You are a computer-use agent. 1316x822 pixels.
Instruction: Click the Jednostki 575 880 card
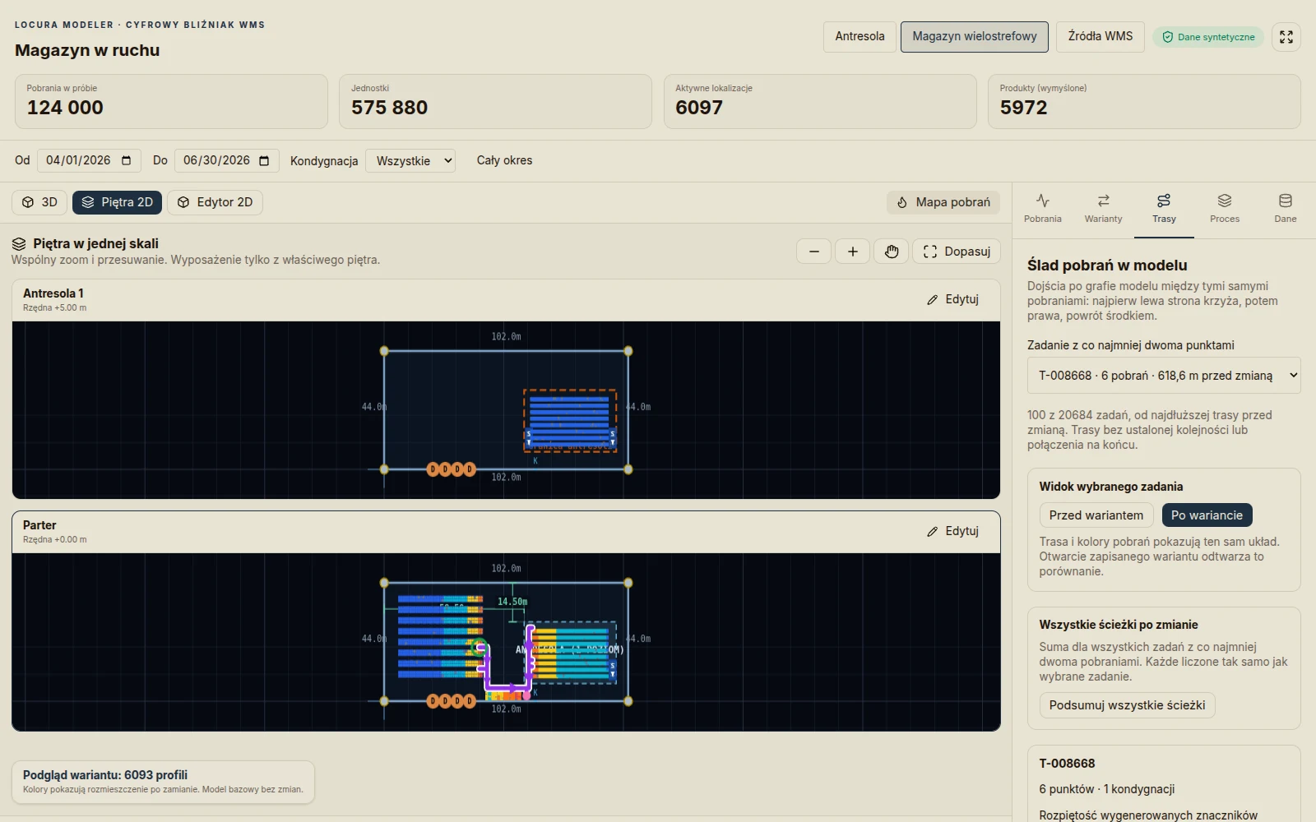point(495,102)
